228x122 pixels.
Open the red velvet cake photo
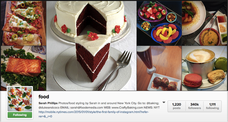coord(91,46)
